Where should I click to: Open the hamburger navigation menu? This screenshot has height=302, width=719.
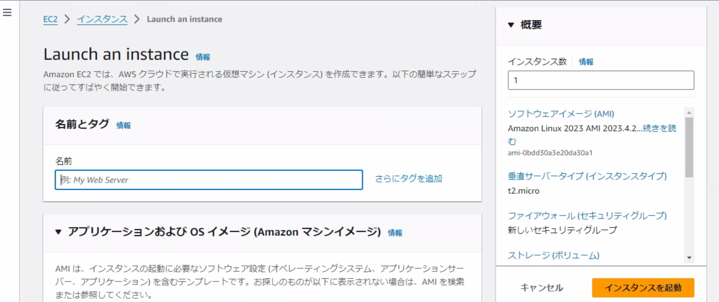pos(7,12)
